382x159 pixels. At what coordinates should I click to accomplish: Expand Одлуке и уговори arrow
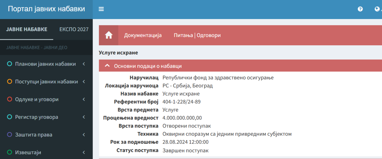coord(84,99)
